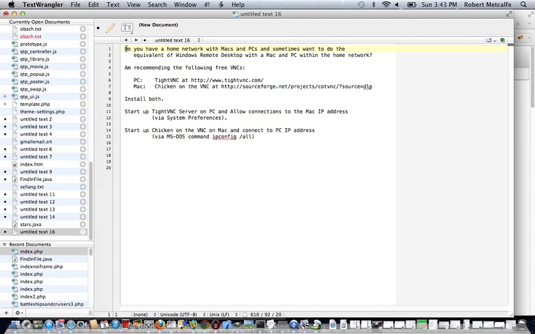
Task: Open the Time Machine menu bar icon
Action: (361, 4)
